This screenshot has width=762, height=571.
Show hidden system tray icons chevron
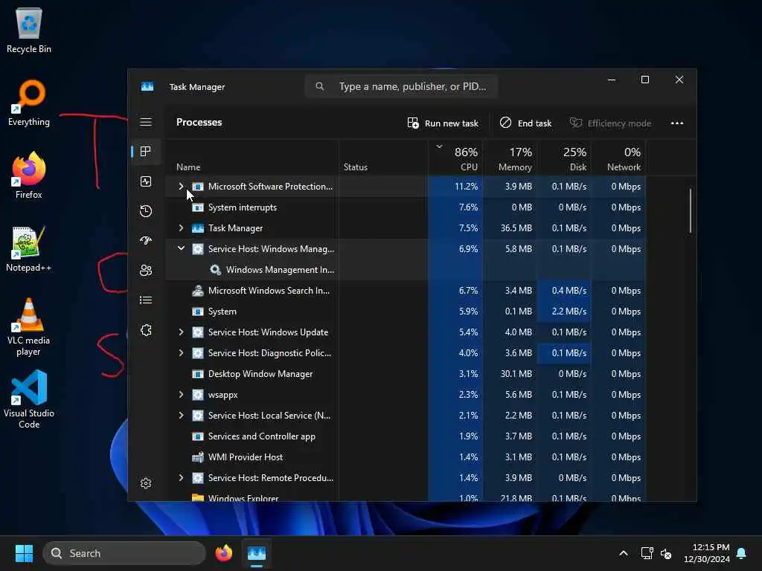(624, 553)
